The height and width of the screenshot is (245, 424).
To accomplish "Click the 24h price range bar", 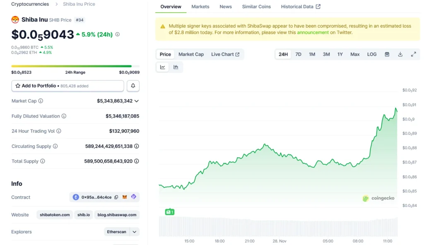I will pyautogui.click(x=75, y=66).
